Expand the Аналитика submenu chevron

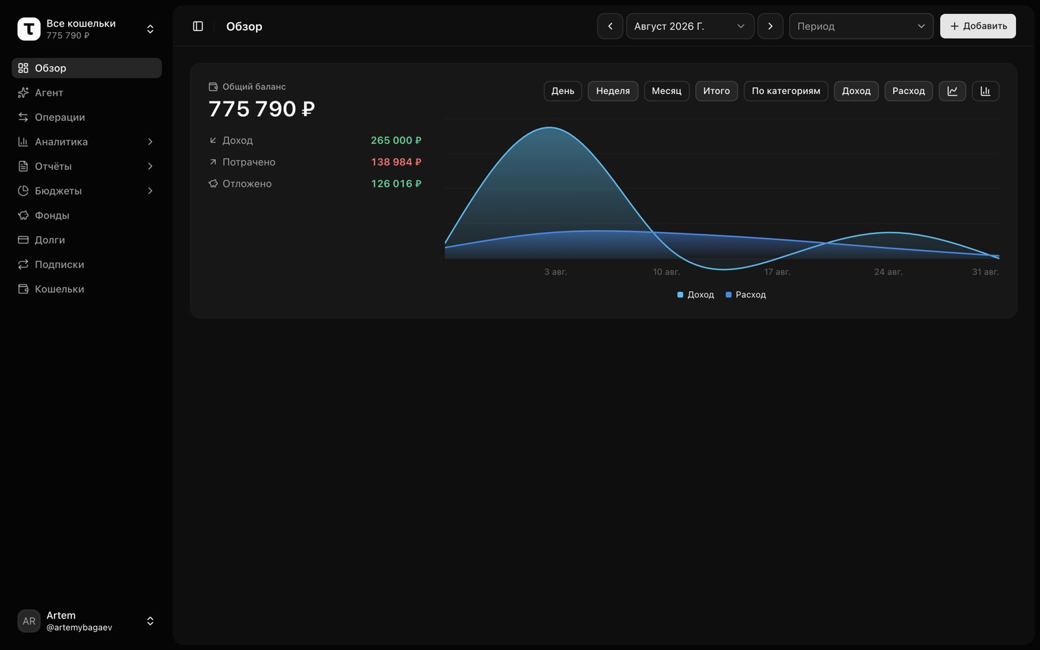coord(150,142)
